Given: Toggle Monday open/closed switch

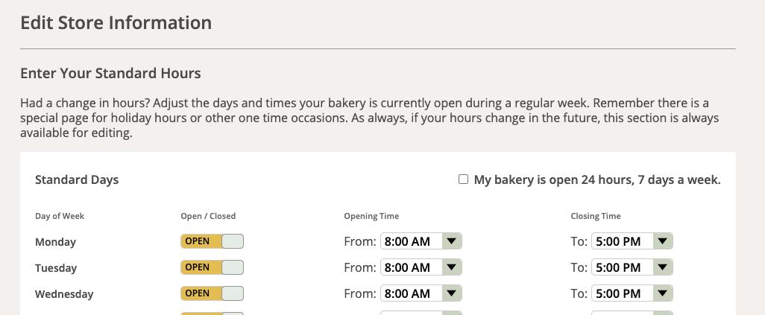Looking at the screenshot, I should tap(212, 241).
